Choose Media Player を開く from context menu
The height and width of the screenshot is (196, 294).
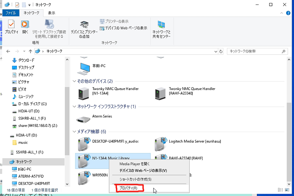(x=135, y=164)
